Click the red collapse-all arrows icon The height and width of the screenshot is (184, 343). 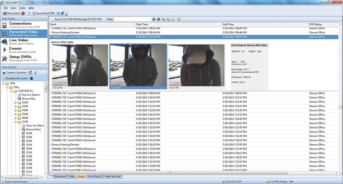click(159, 19)
